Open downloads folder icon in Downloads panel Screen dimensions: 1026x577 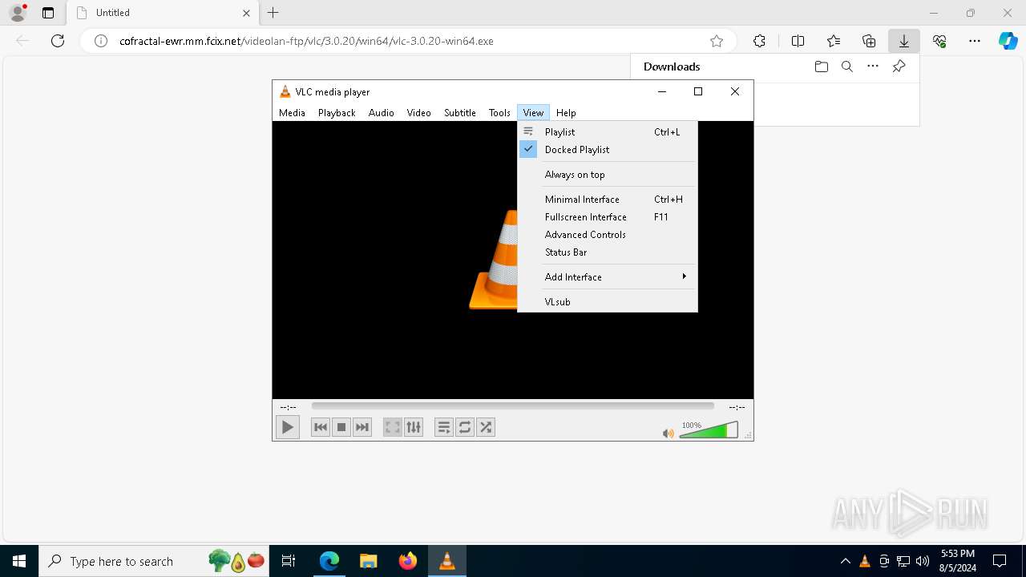point(821,67)
